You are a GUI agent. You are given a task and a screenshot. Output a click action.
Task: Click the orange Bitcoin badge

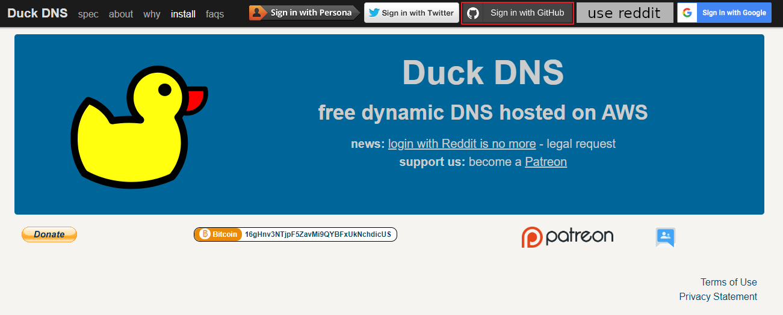coord(219,234)
